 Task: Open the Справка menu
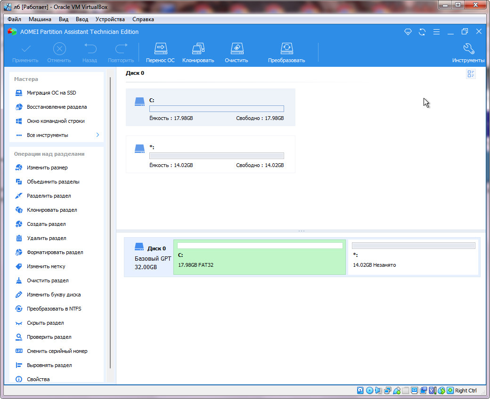pyautogui.click(x=143, y=19)
